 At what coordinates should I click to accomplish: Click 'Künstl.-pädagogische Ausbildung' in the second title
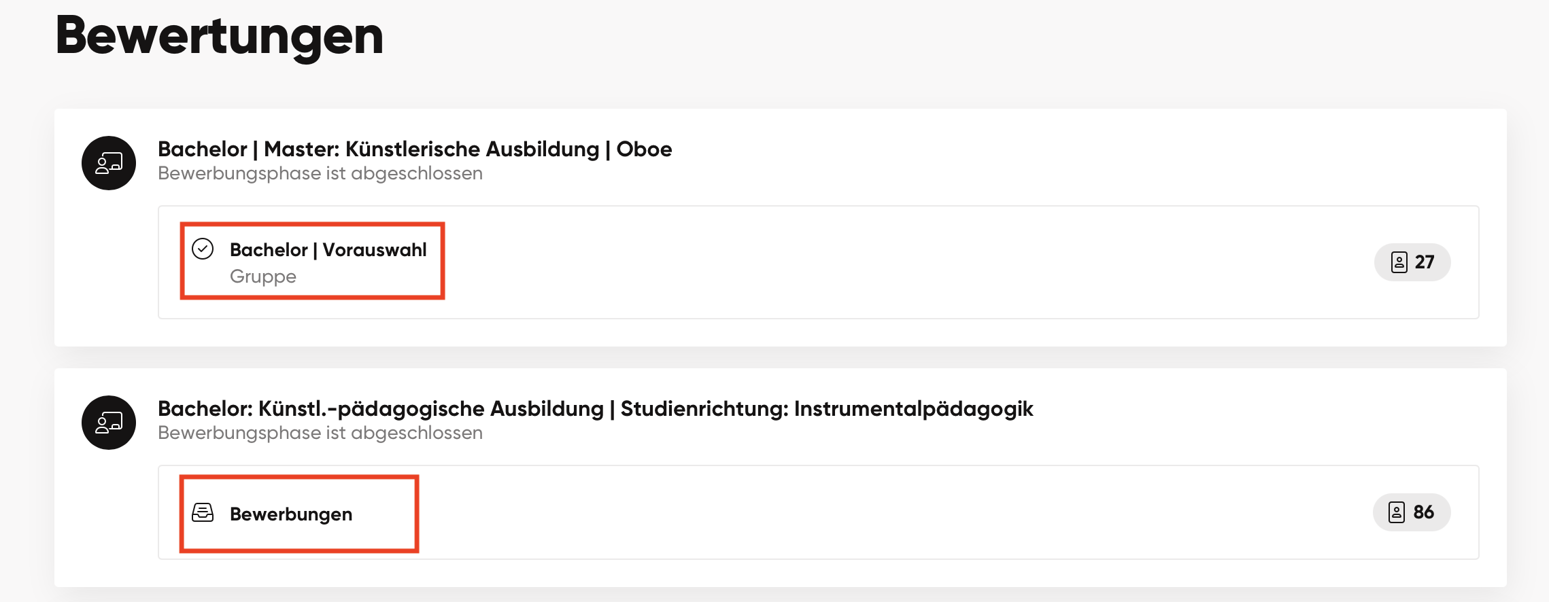431,409
